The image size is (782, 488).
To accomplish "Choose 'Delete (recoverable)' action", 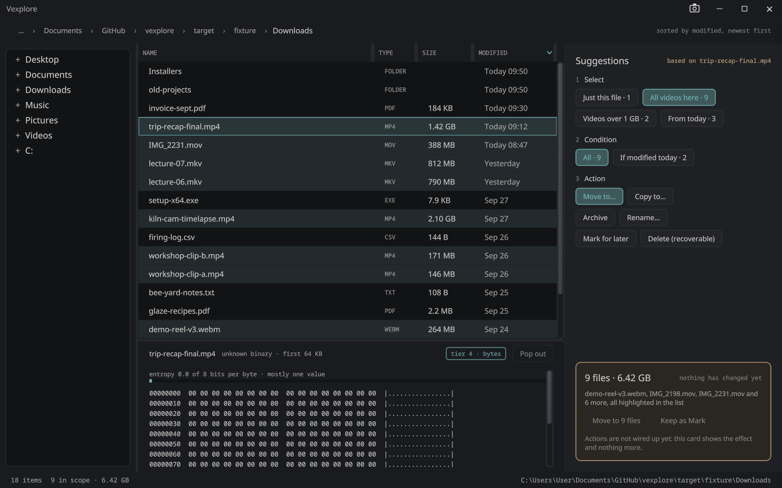I will 682,239.
